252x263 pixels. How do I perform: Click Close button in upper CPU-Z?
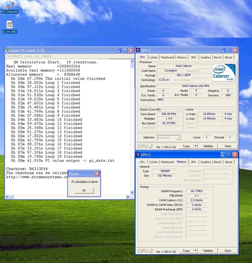pos(228,146)
